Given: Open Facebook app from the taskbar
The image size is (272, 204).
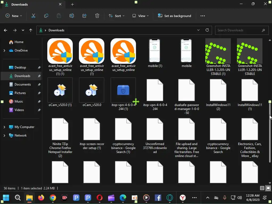Looking at the screenshot, I should [x=158, y=198].
